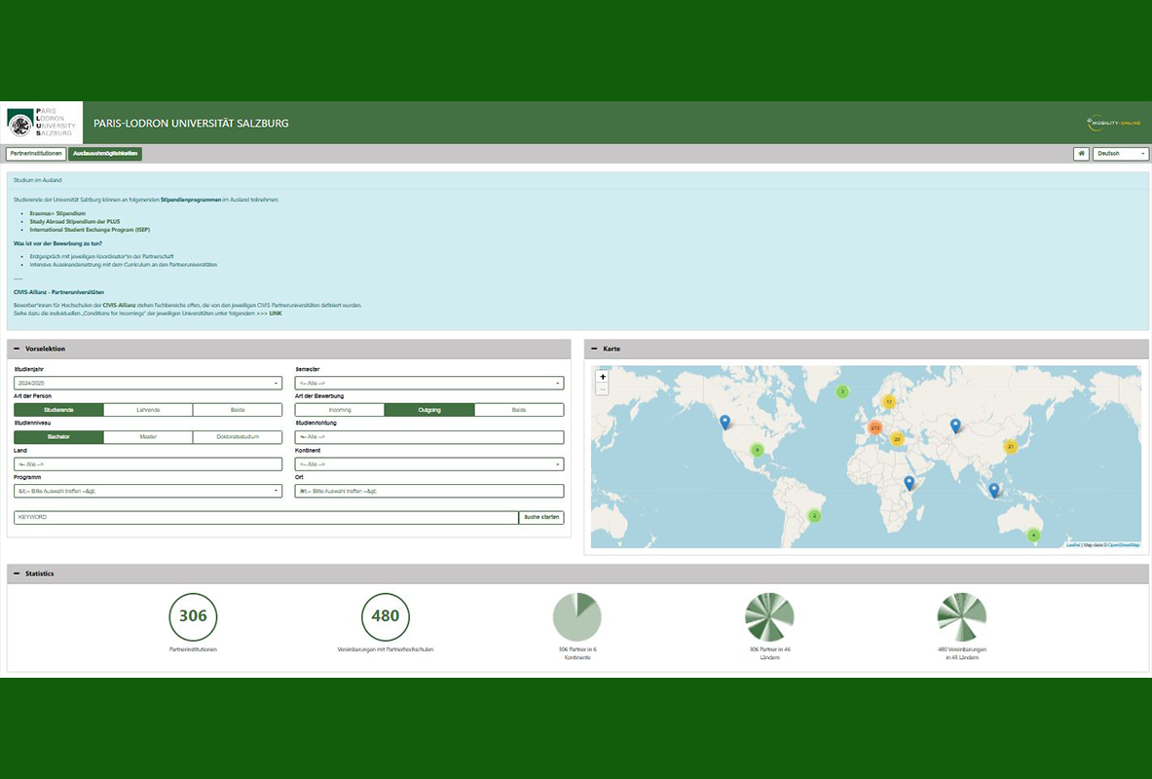Click the KEYWORD search field

(266, 518)
